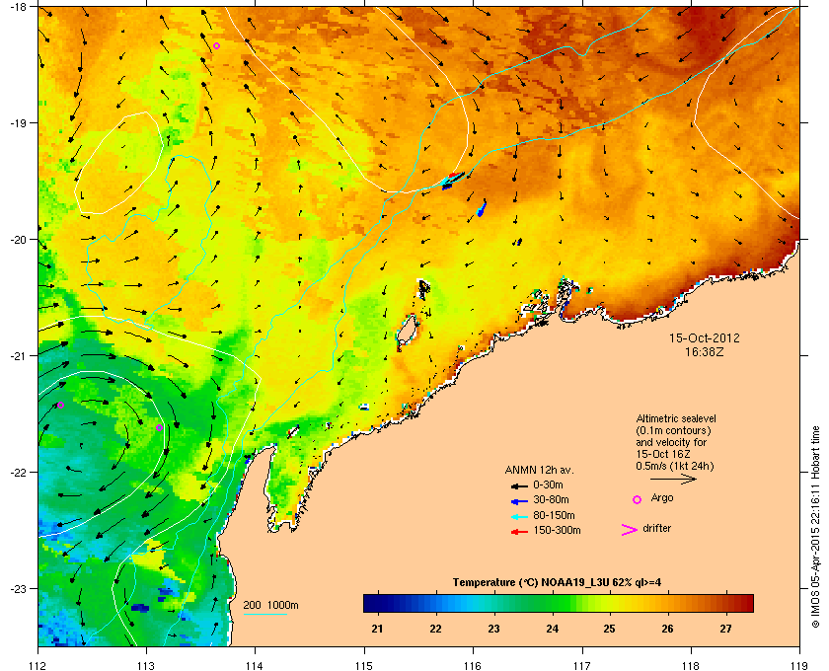
Task: Click the longitude axis label 115
Action: [364, 665]
